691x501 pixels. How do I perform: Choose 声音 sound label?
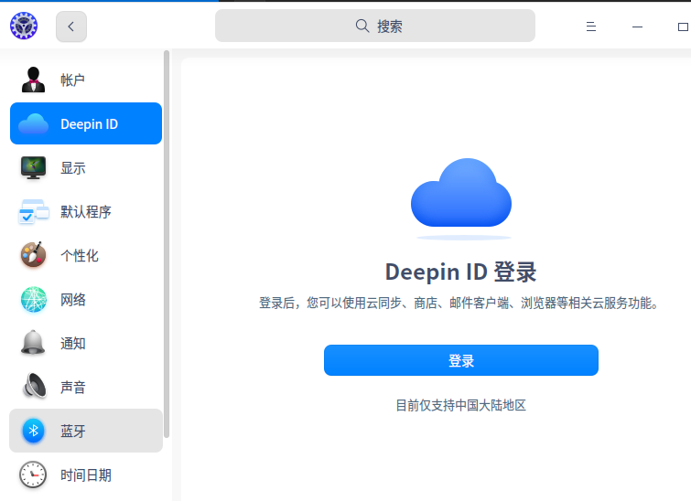(x=72, y=388)
